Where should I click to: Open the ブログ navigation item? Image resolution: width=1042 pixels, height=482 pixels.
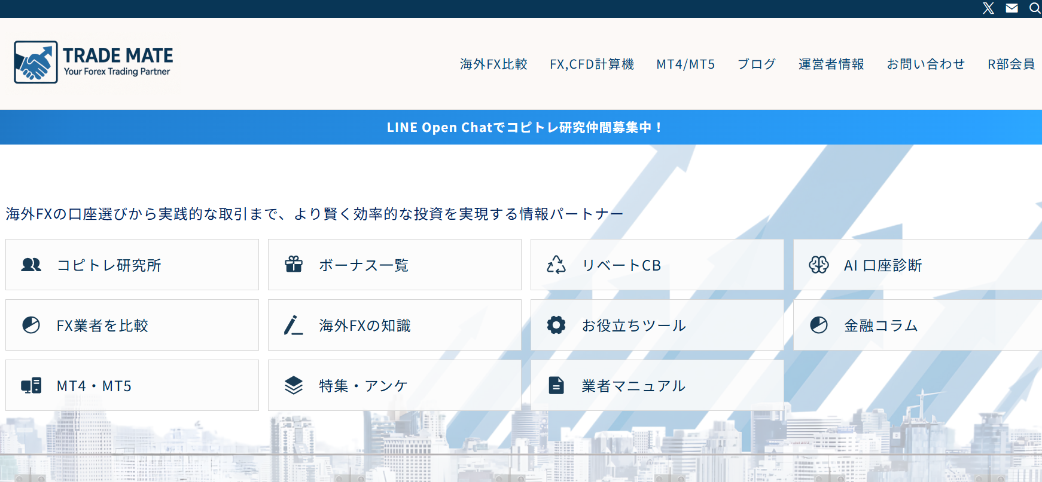pos(757,64)
